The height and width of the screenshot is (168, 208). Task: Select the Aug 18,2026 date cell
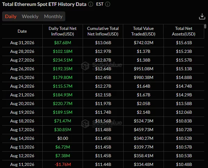[x=22, y=121]
